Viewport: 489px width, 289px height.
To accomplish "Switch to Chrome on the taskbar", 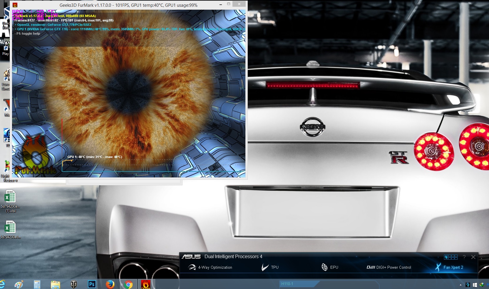I will (x=128, y=284).
